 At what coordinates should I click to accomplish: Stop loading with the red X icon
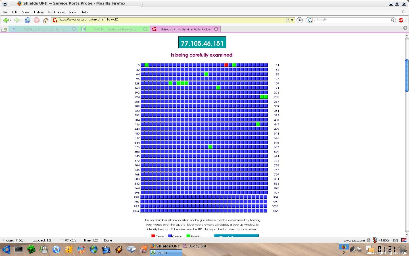36,20
